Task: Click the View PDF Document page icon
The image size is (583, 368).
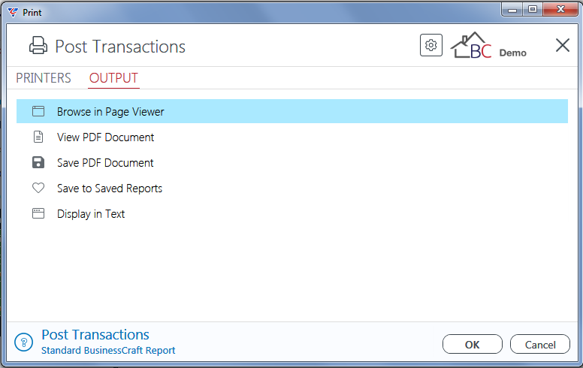Action: point(38,137)
